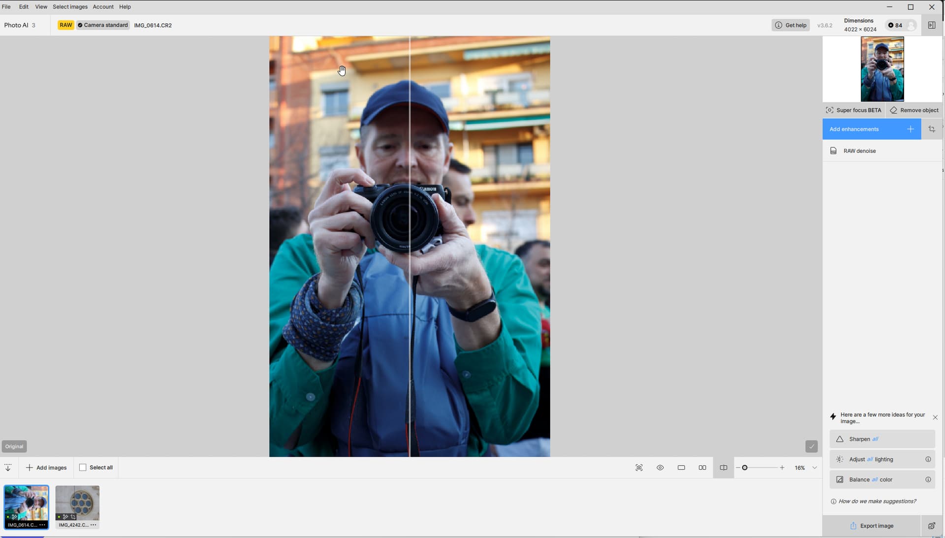The image size is (945, 538).
Task: Click the zoom slider handle
Action: point(745,468)
